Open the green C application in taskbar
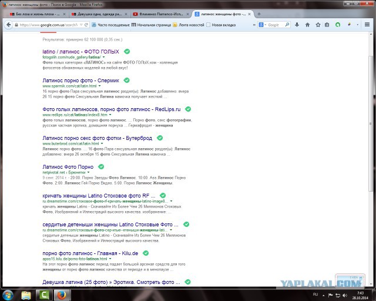 pos(44,295)
